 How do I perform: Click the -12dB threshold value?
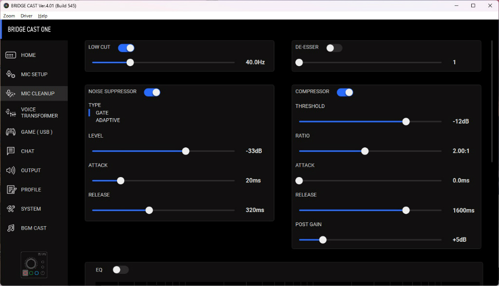[461, 122]
